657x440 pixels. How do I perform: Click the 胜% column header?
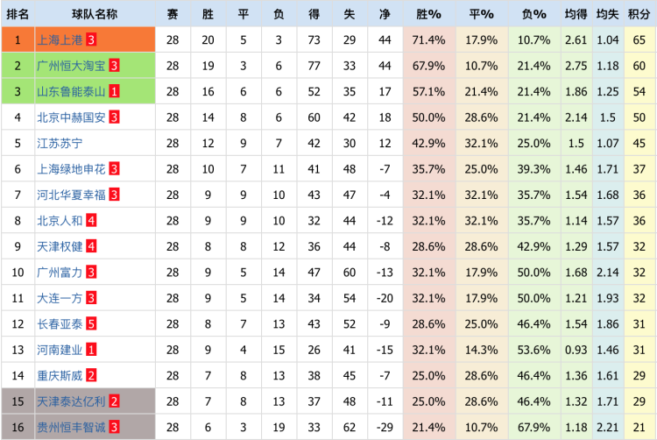click(429, 15)
